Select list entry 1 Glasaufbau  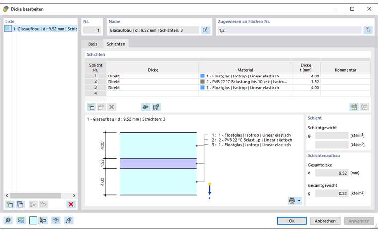[x=41, y=29]
